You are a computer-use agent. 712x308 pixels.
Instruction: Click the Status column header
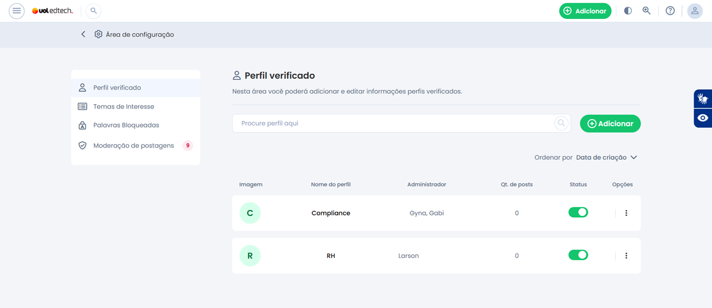coord(578,184)
